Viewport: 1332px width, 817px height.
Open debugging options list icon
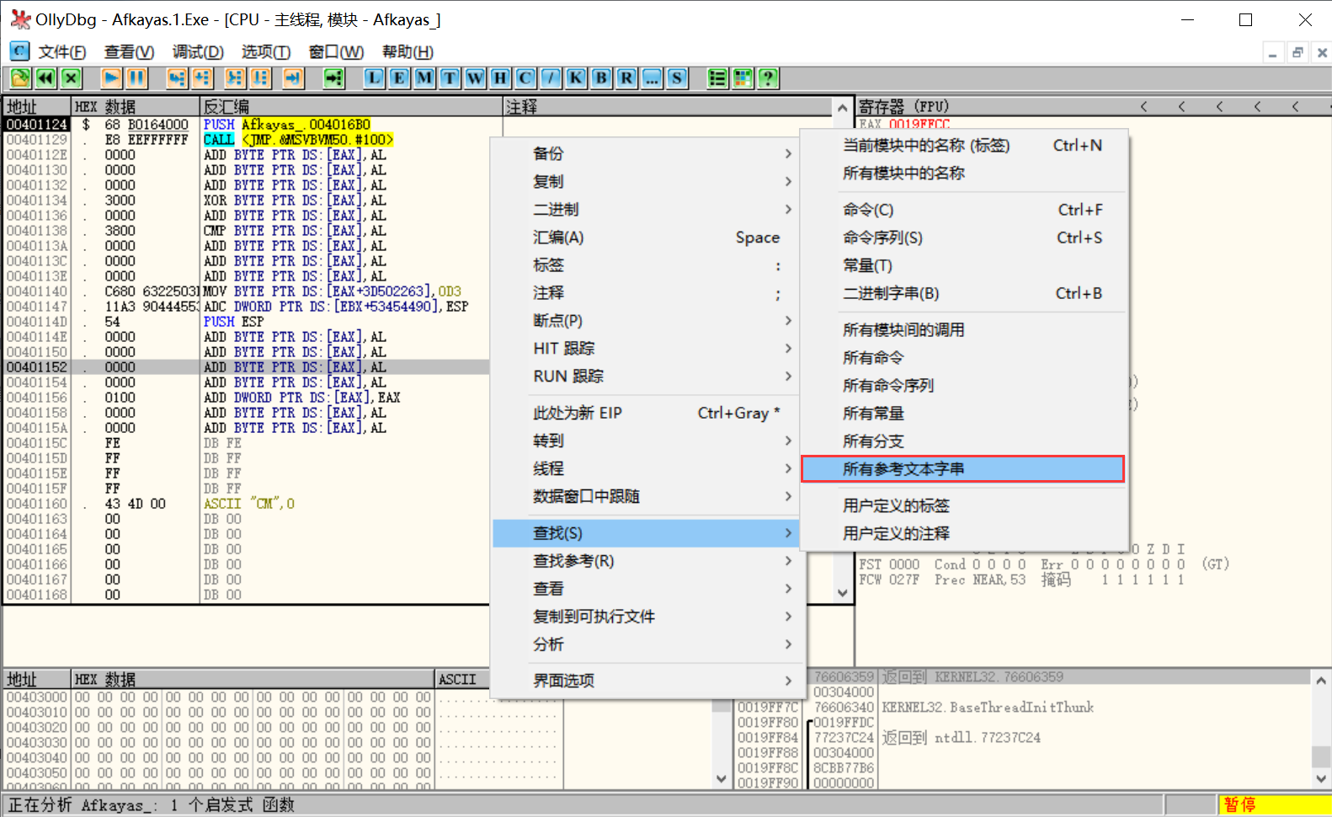point(717,78)
